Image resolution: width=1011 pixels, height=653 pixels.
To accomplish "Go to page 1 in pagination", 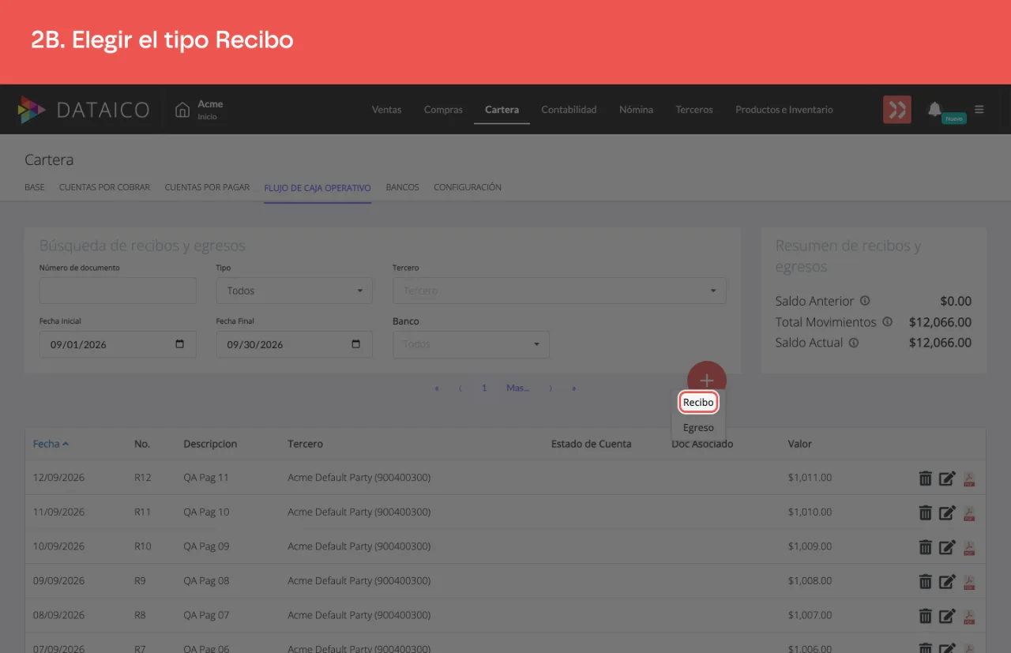I will [484, 388].
